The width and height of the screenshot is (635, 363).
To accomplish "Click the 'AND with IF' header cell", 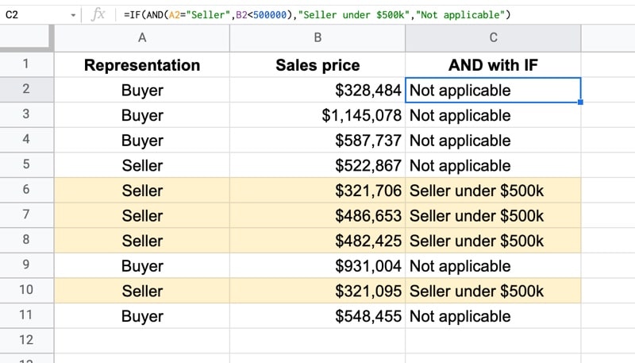I will click(493, 65).
